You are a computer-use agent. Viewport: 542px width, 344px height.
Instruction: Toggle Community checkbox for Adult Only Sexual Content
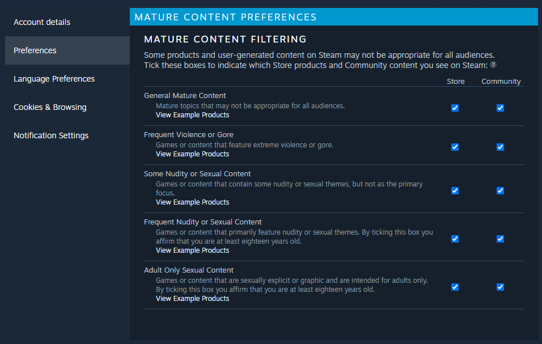[x=500, y=287]
